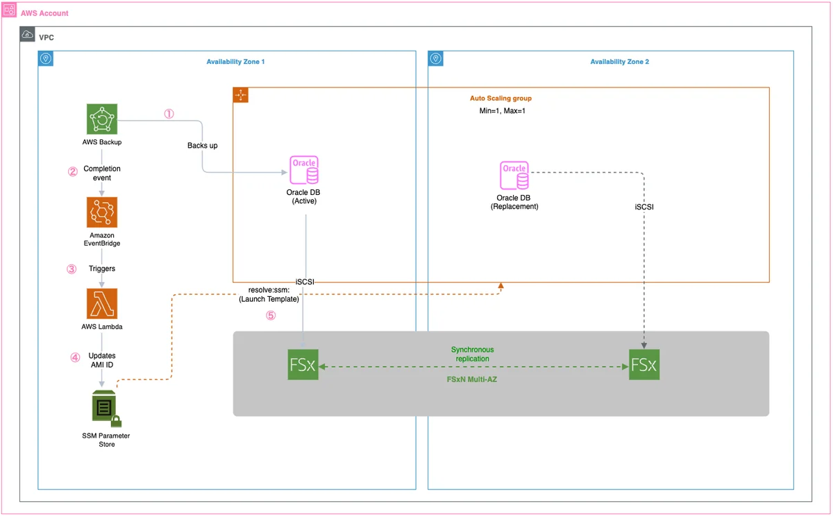Viewport: 833px width, 516px height.
Task: Select the FSx icon in Availability Zone 2
Action: point(644,365)
